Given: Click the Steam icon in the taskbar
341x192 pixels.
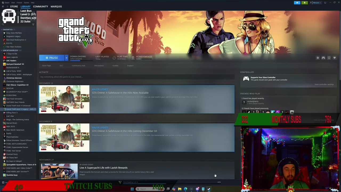Looking at the screenshot, I should pyautogui.click(x=209, y=189).
